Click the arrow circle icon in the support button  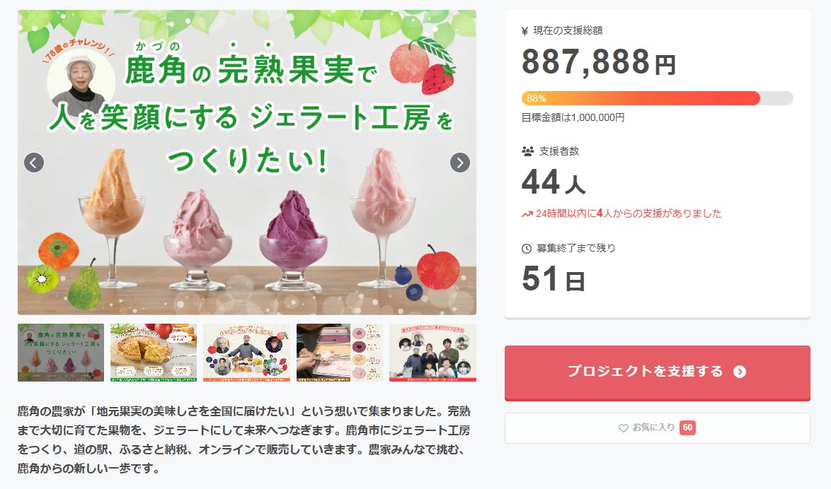tap(740, 372)
